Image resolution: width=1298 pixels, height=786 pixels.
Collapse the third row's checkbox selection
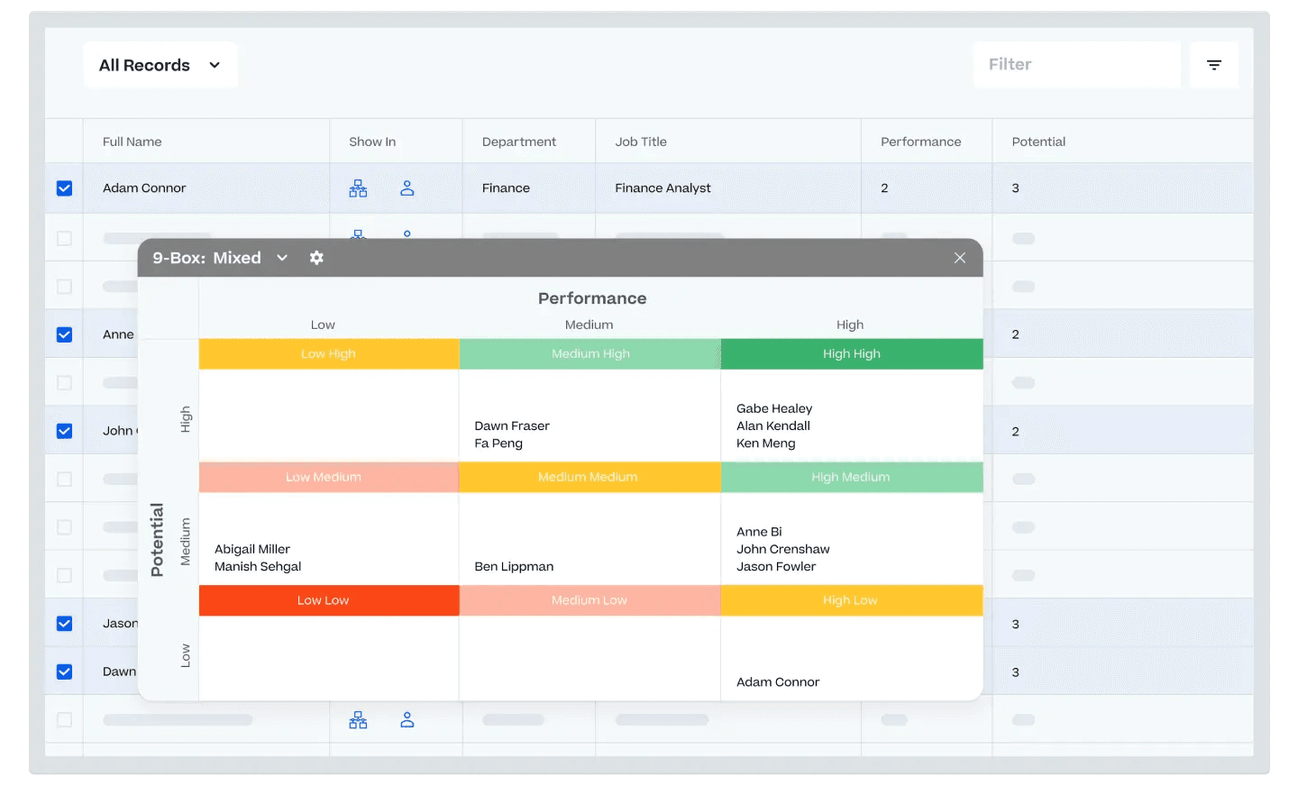pos(64,286)
